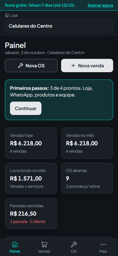Open the Painel home icon in bottom navigation
118x256 pixels.
click(15, 244)
